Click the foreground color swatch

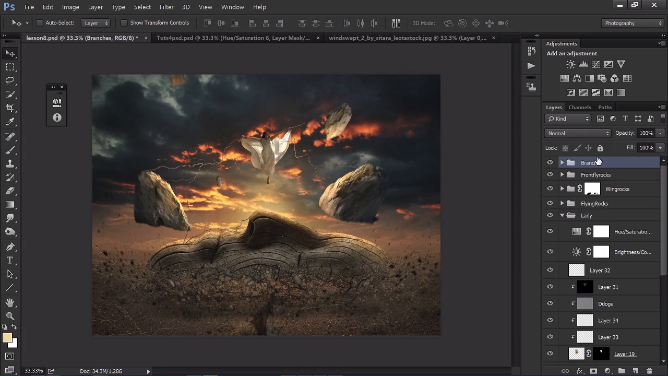click(x=7, y=338)
